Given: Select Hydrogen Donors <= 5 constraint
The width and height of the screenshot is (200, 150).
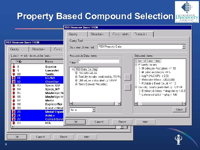Looking at the screenshot, I should (156, 72).
